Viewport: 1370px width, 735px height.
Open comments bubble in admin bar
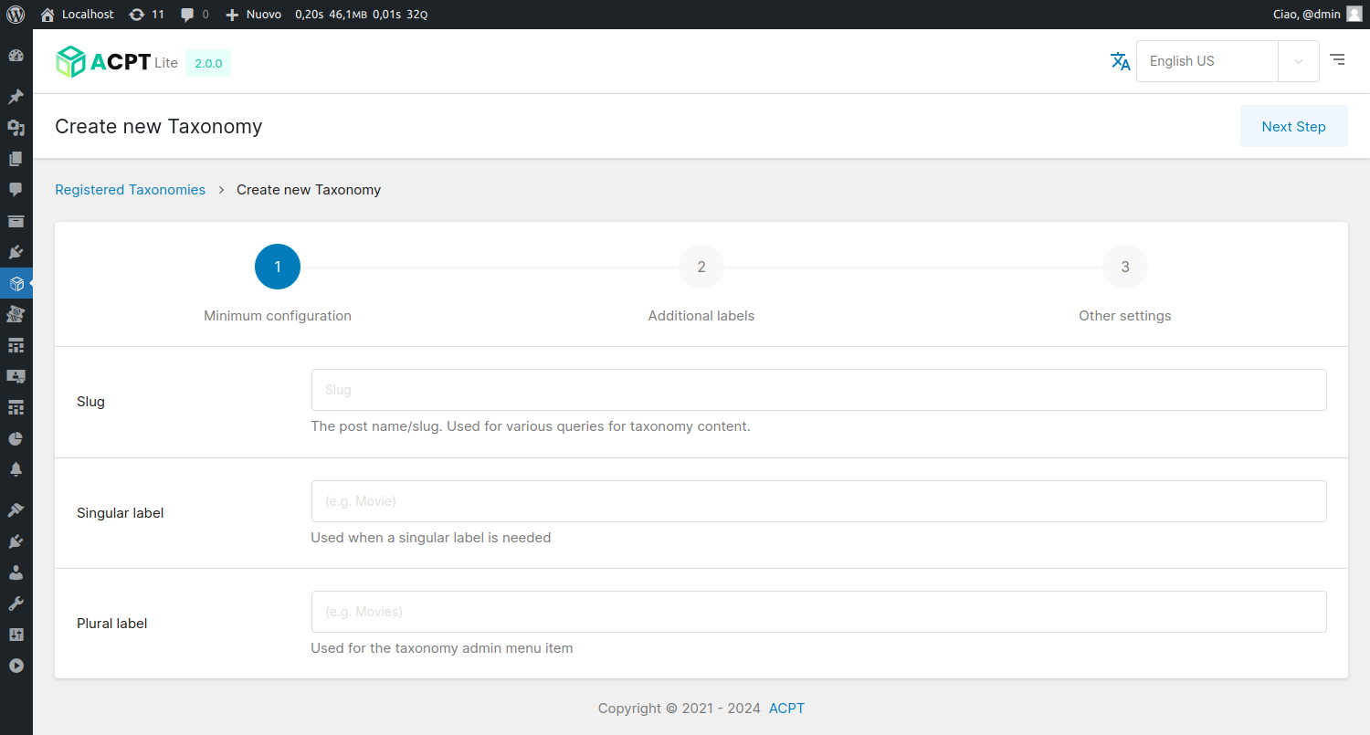click(195, 15)
